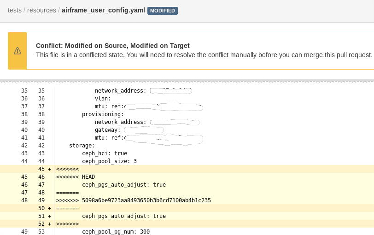Click the warning triangle icon in conflict banner
The image size is (374, 235).
coord(18,51)
